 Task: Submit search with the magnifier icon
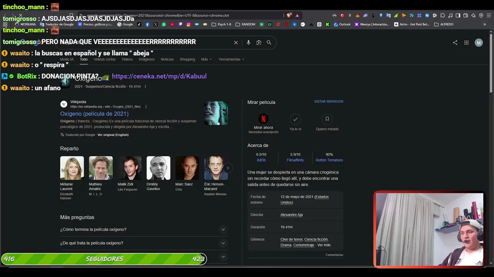[269, 42]
